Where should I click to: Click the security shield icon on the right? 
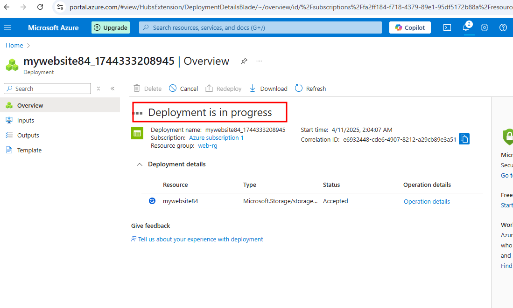[x=508, y=137]
